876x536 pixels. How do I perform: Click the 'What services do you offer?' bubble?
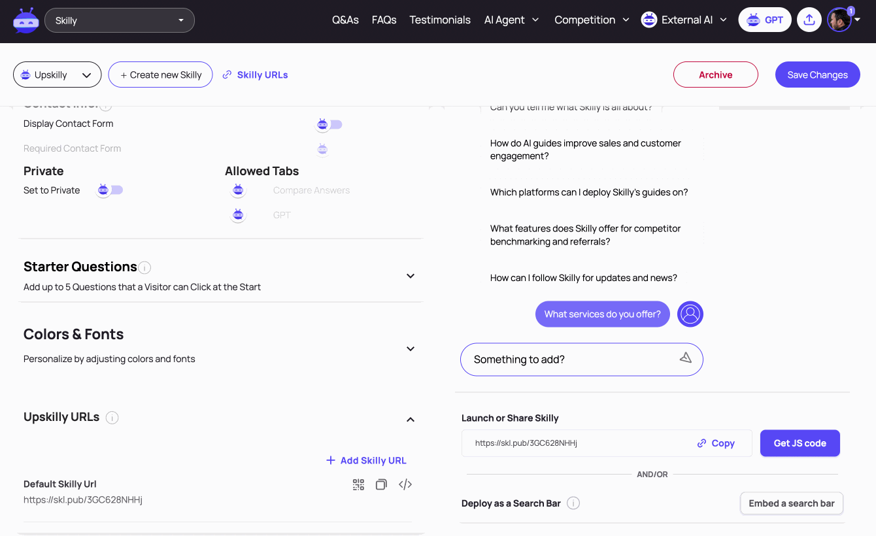(603, 314)
